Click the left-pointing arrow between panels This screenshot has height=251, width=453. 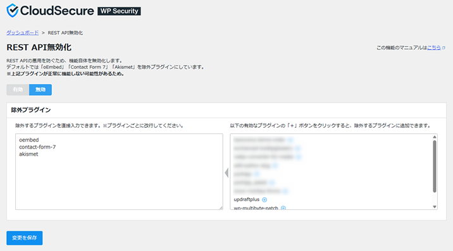coord(226,173)
